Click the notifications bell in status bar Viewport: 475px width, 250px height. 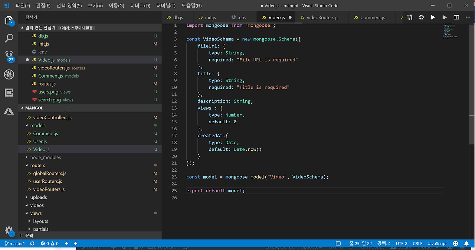(466, 244)
